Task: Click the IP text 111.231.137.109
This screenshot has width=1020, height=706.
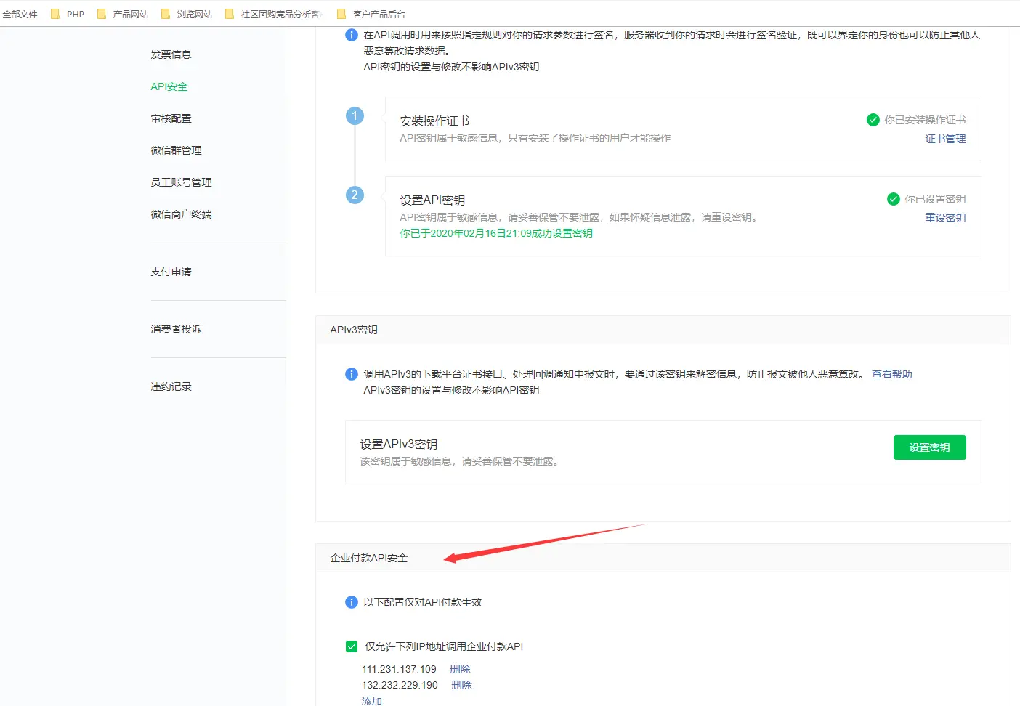Action: coord(399,669)
